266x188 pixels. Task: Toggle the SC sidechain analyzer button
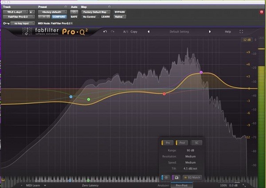tap(196, 143)
